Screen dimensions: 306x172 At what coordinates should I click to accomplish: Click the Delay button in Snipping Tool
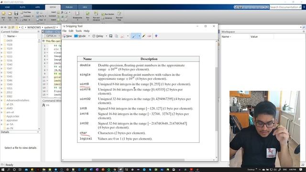tap(98, 36)
